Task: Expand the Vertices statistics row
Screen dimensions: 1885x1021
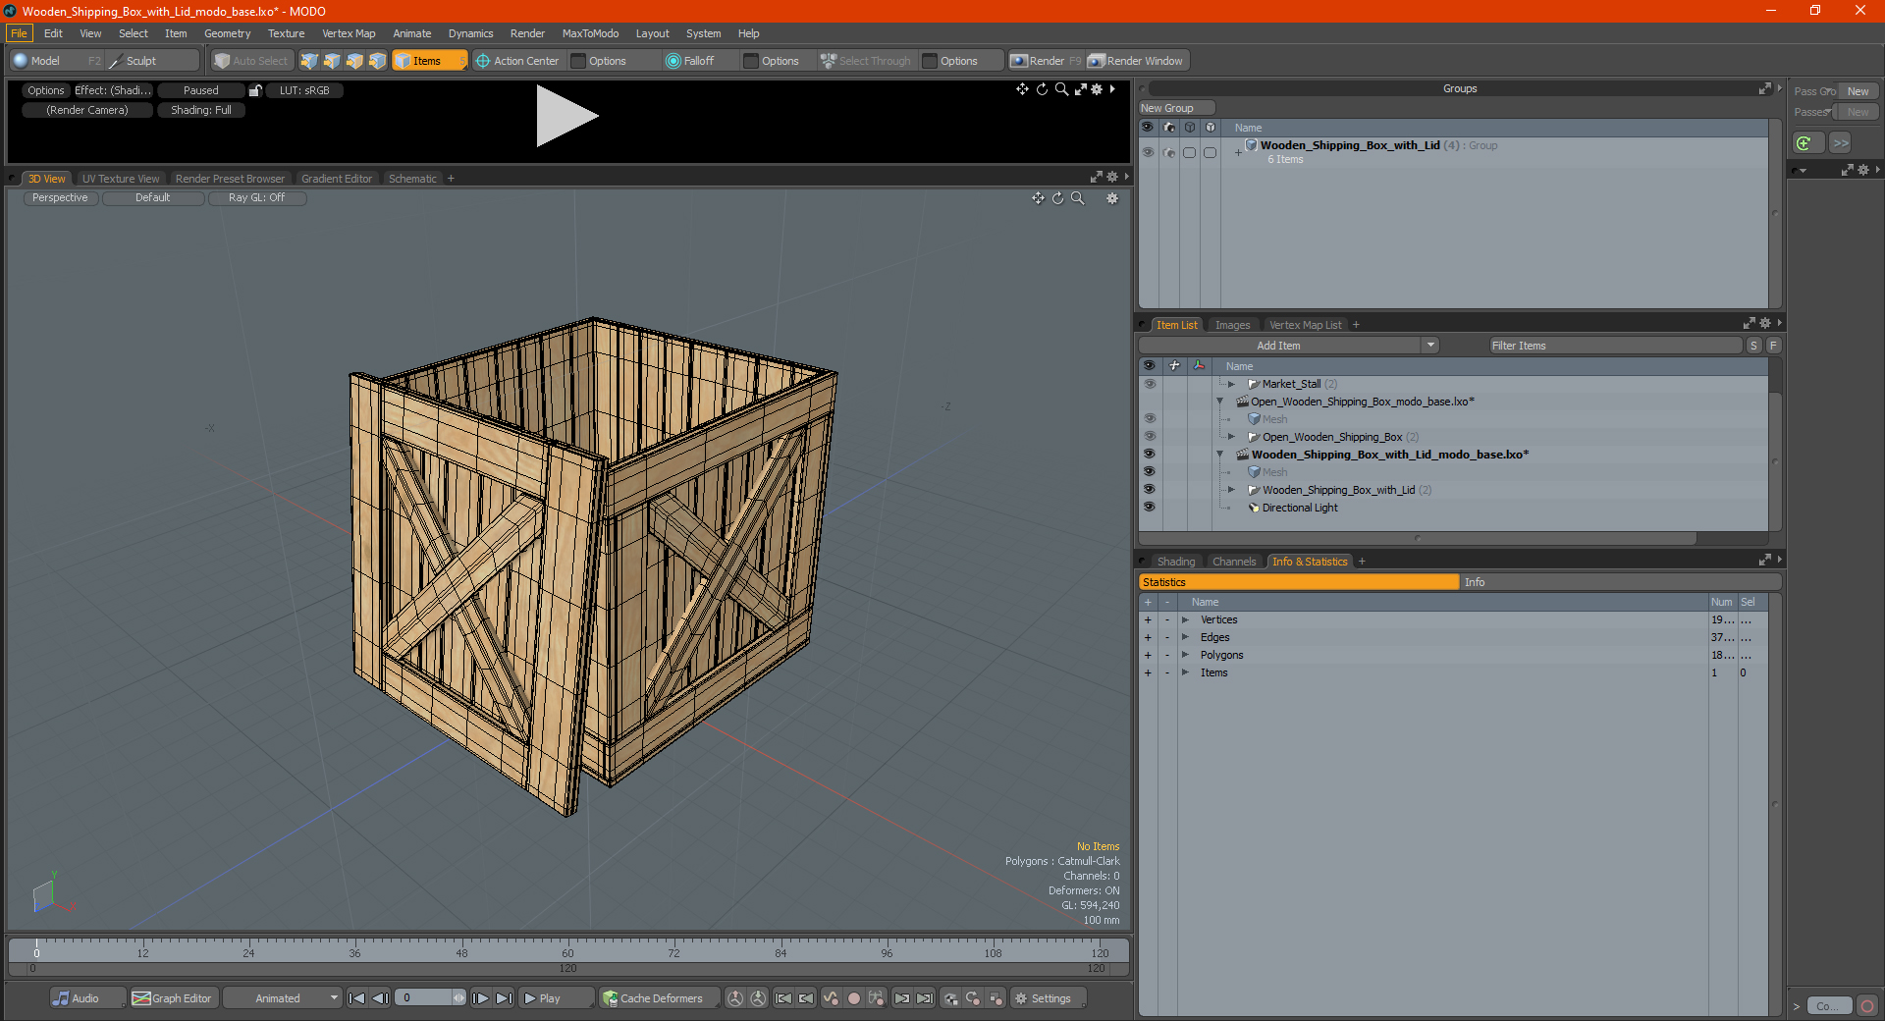Action: (1185, 619)
